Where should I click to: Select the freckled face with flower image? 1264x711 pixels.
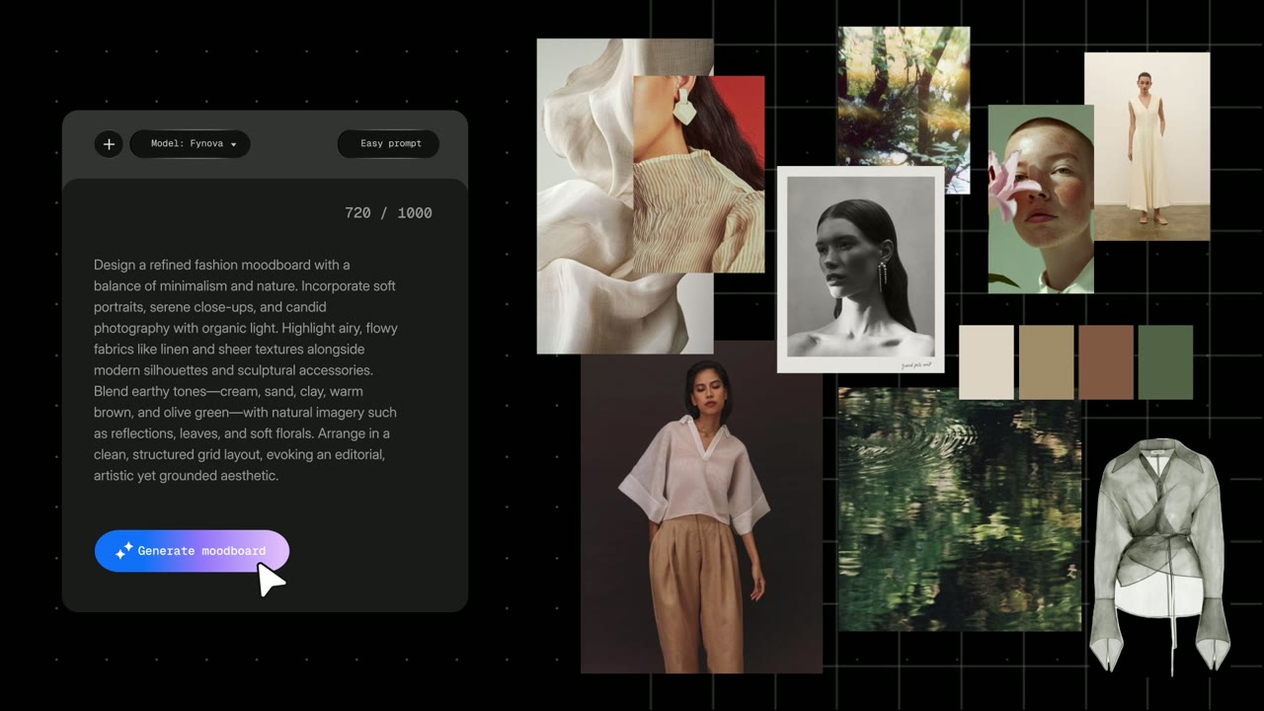1041,198
